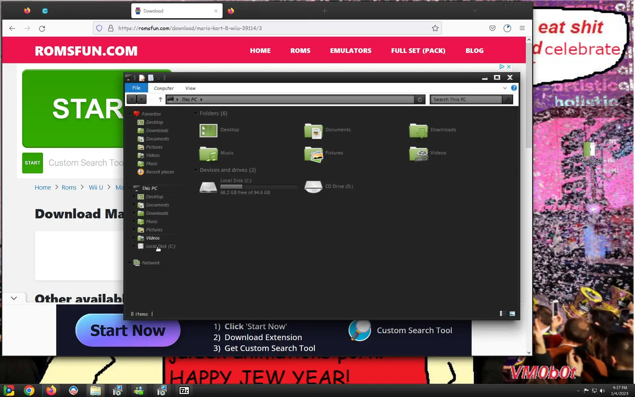Reload the Firefox page
635x397 pixels.
click(x=42, y=28)
